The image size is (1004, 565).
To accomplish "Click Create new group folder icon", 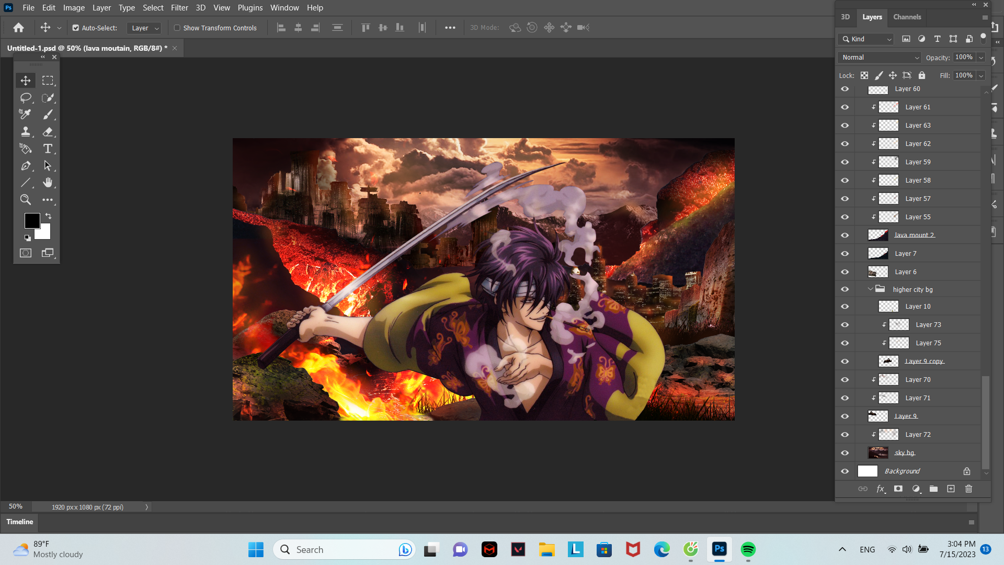I will 933,489.
